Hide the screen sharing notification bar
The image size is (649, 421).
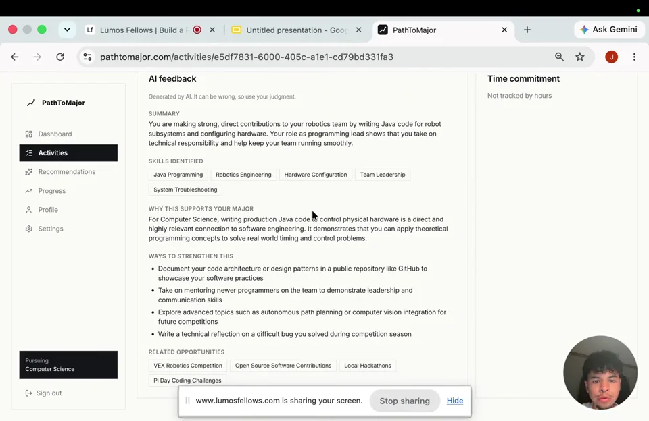[x=454, y=401]
